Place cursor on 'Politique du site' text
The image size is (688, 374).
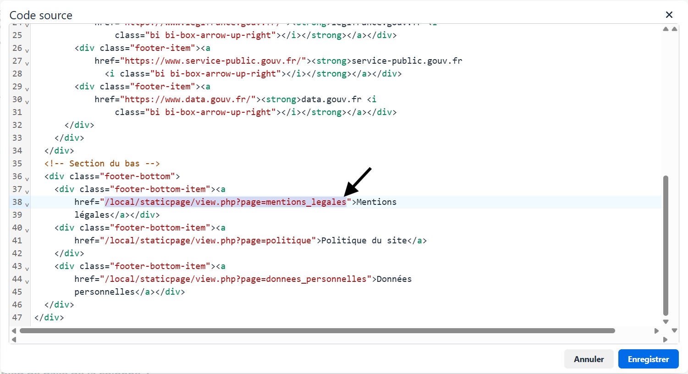363,241
